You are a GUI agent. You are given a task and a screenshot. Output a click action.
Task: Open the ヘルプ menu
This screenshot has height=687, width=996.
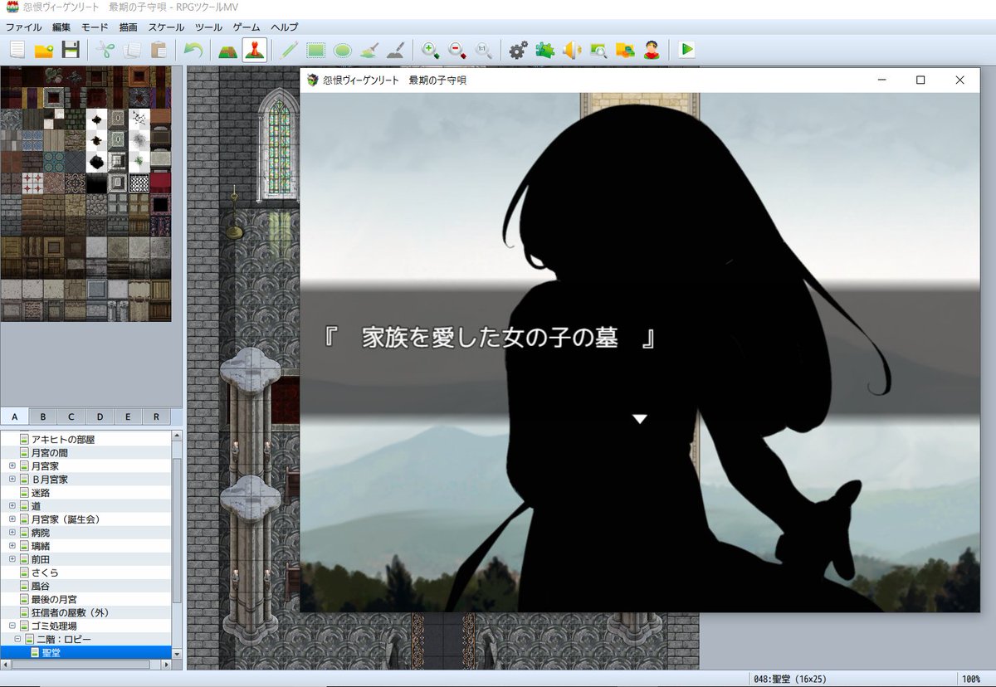tap(285, 27)
